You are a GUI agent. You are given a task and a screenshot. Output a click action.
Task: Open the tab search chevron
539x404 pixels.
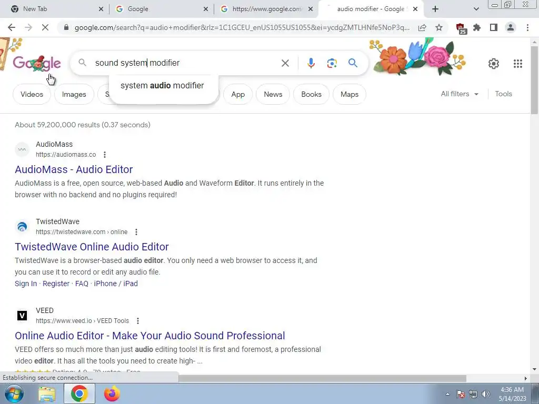coord(476,9)
